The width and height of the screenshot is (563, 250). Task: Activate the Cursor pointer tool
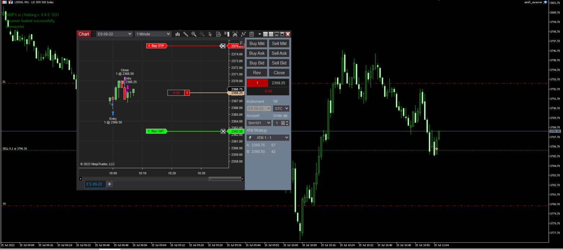(210, 34)
